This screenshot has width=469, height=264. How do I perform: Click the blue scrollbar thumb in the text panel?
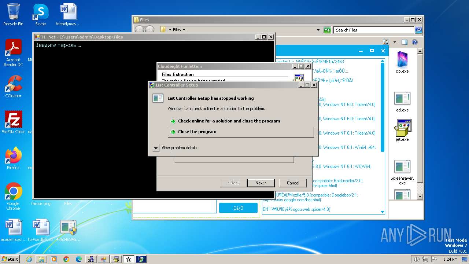(x=383, y=107)
